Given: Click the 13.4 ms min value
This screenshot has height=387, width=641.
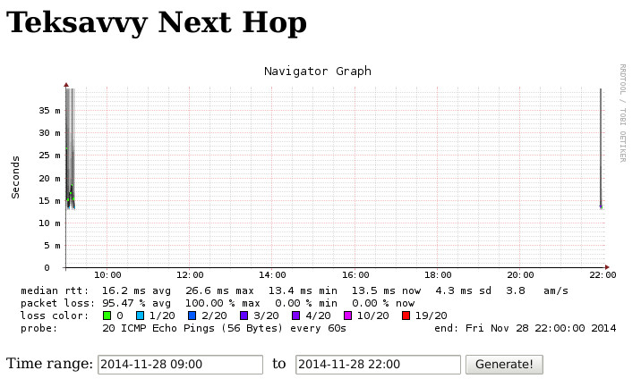Looking at the screenshot, I should coord(303,290).
